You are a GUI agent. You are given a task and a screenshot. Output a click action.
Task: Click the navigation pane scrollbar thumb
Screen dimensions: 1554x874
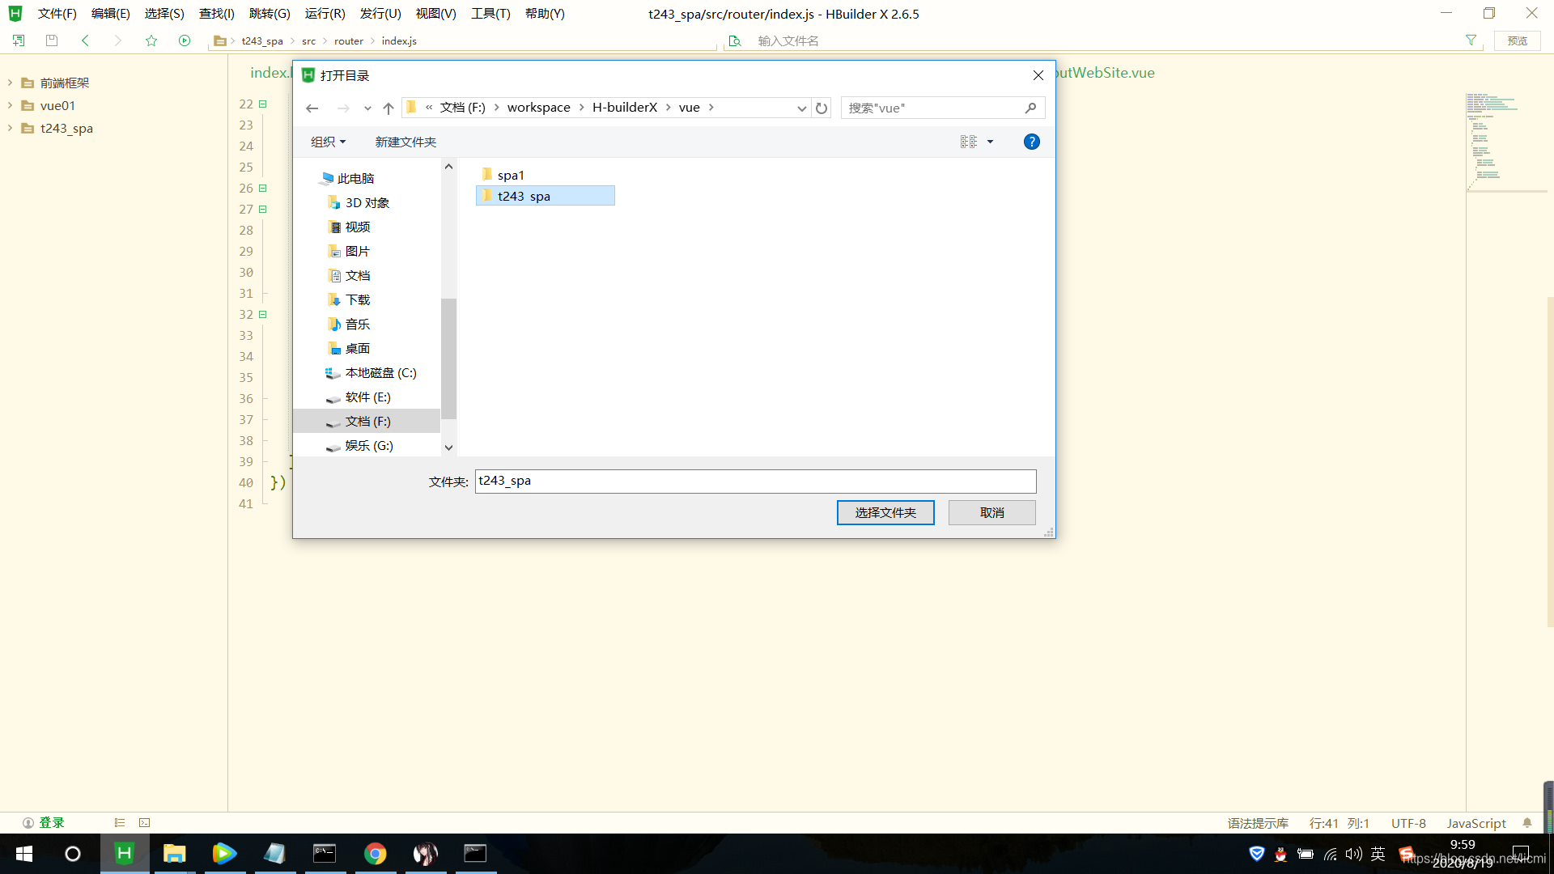click(x=448, y=359)
